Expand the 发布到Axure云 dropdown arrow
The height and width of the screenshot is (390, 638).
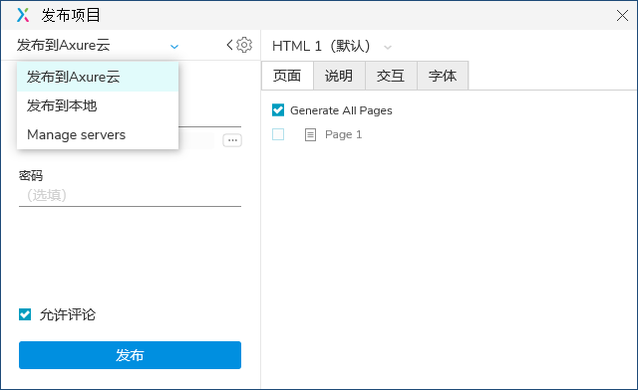174,47
